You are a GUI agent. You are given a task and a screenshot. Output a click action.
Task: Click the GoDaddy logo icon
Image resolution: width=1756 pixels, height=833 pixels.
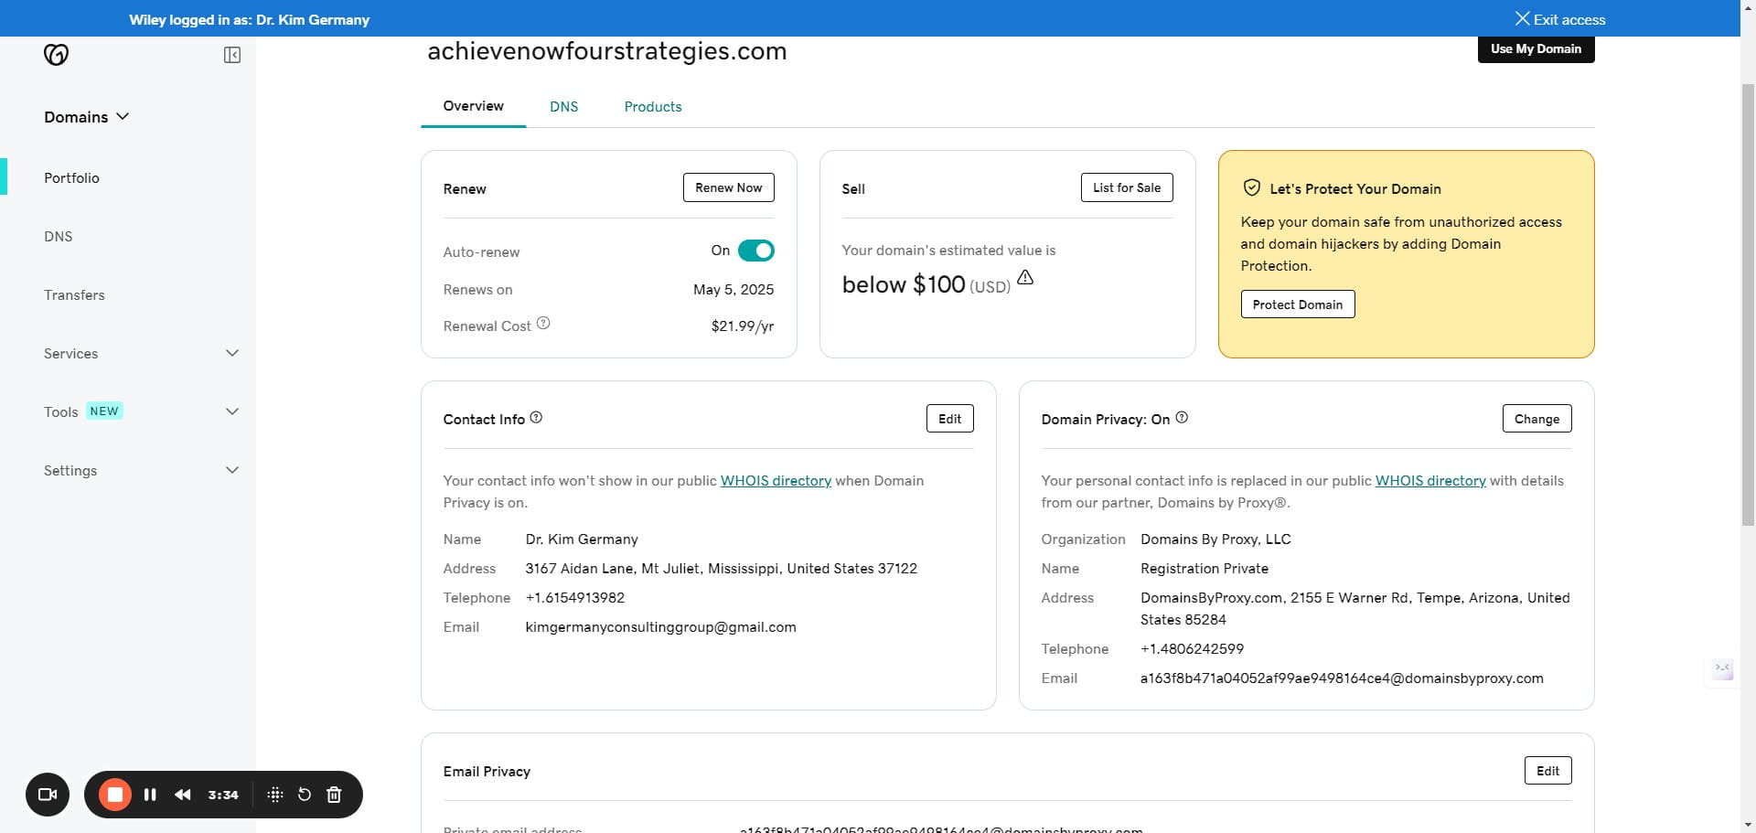tap(56, 55)
